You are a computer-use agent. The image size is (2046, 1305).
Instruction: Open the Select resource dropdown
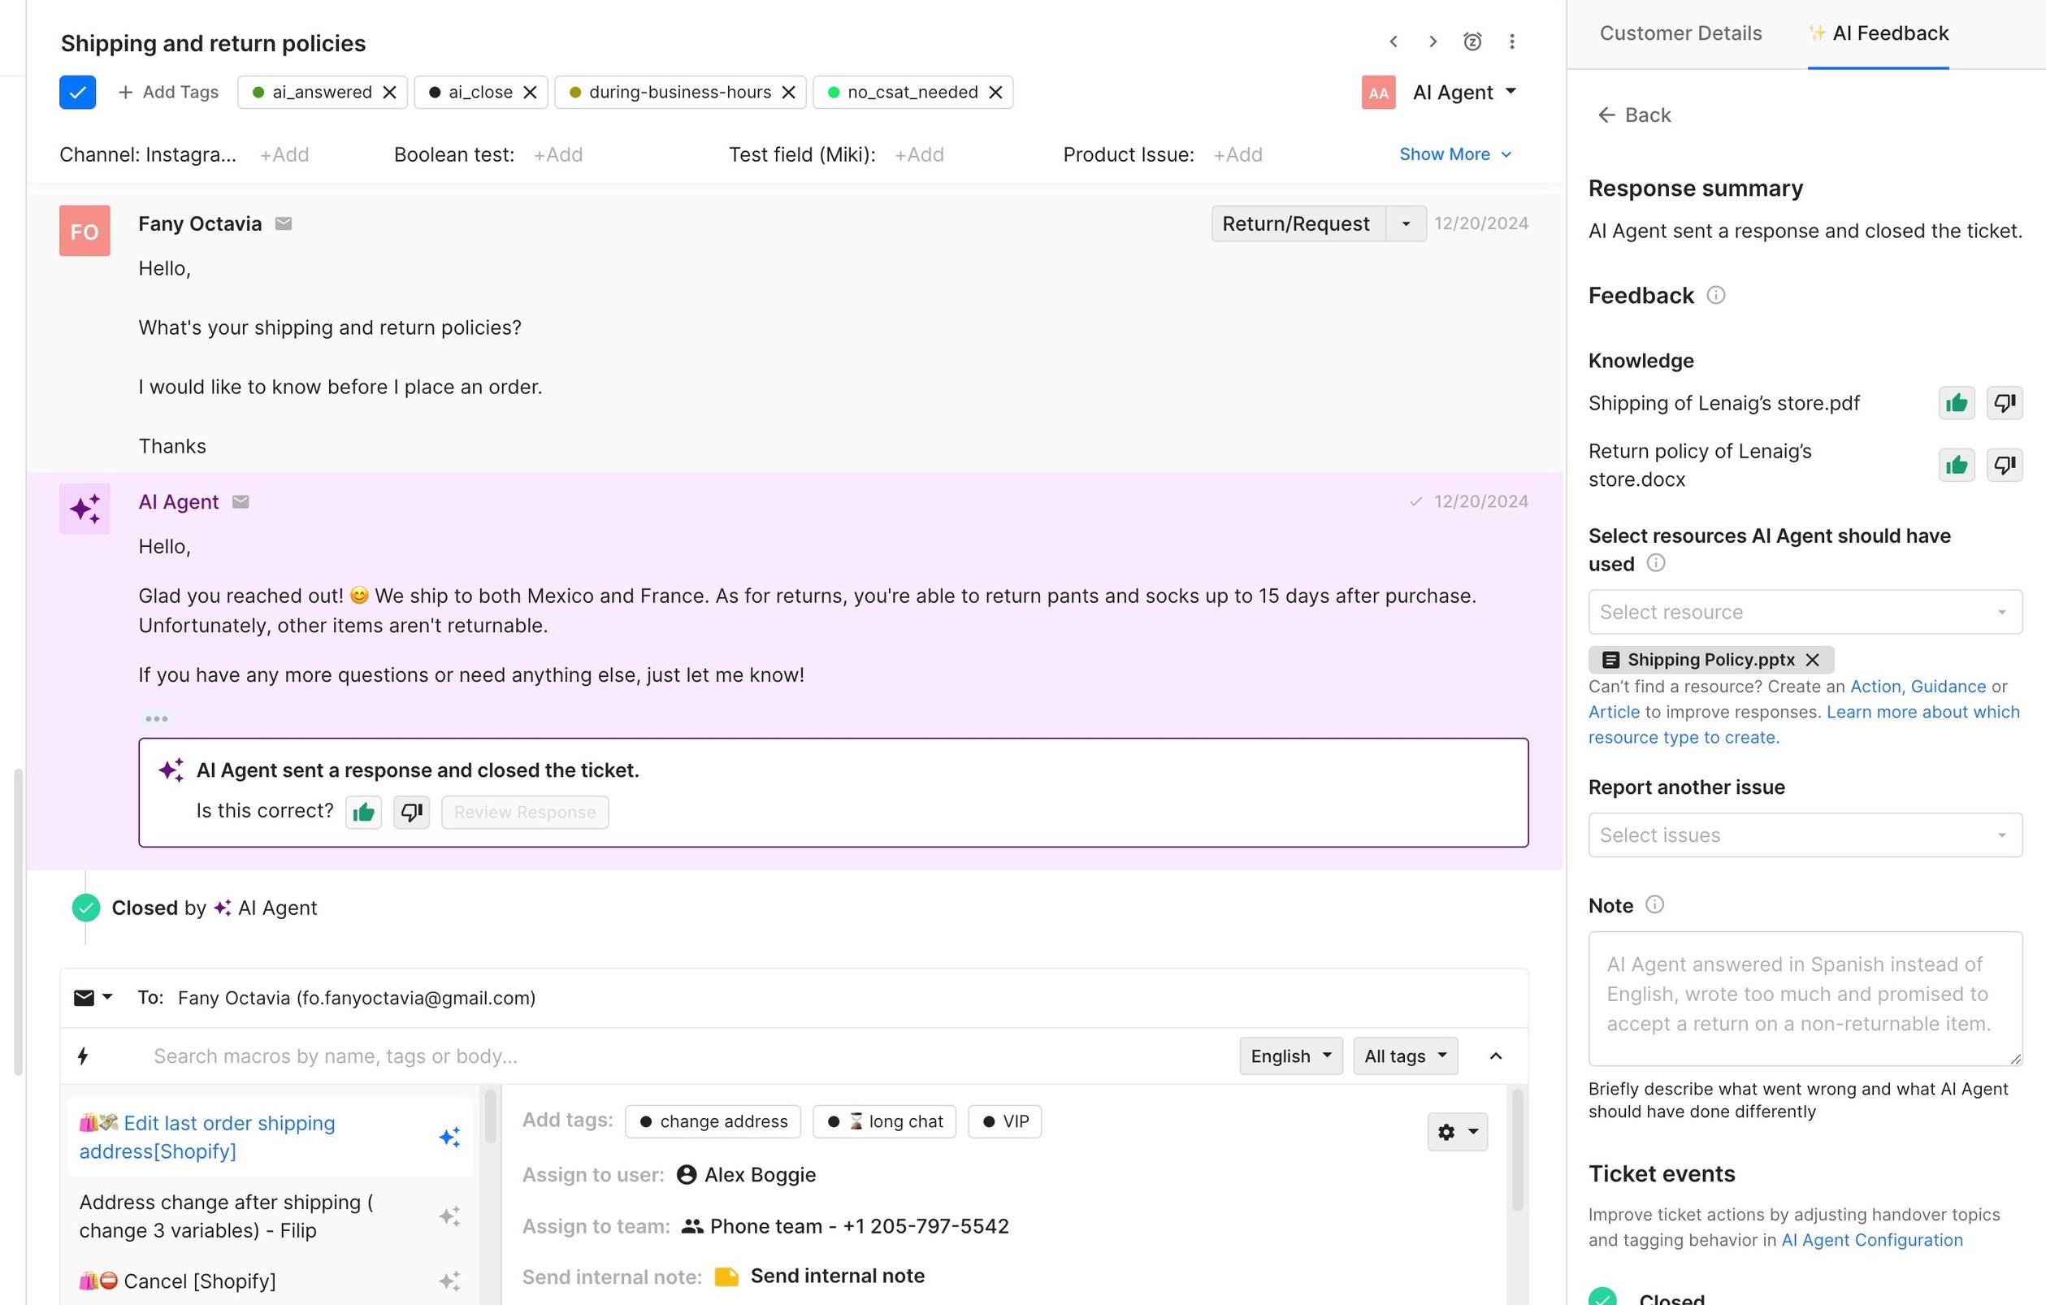pyautogui.click(x=1805, y=612)
